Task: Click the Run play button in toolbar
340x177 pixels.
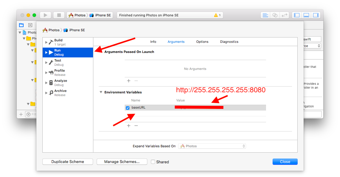Action: 45,15
